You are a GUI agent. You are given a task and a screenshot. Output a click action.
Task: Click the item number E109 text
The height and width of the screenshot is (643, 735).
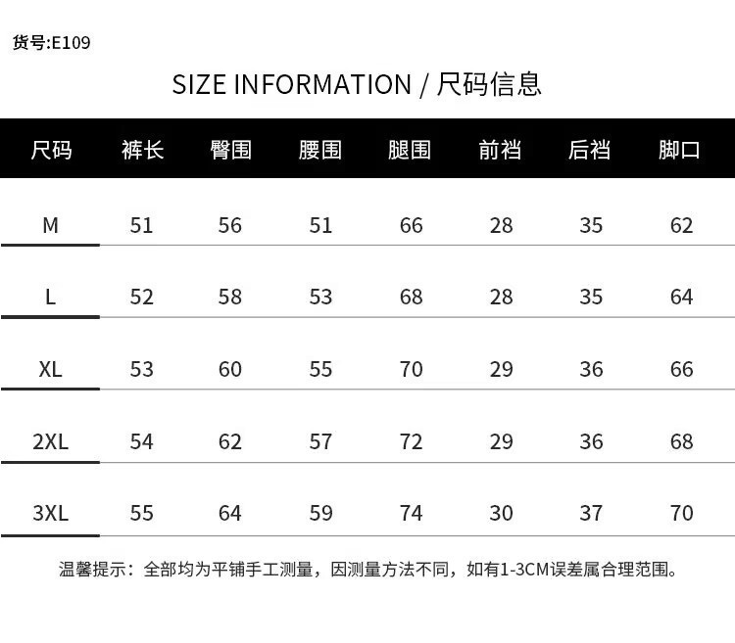tap(51, 42)
